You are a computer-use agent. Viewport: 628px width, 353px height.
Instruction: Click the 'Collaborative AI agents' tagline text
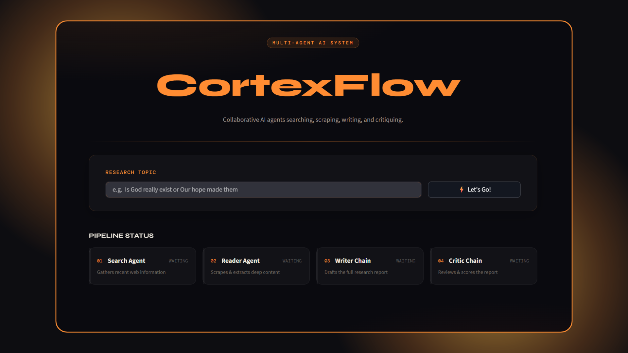click(313, 120)
